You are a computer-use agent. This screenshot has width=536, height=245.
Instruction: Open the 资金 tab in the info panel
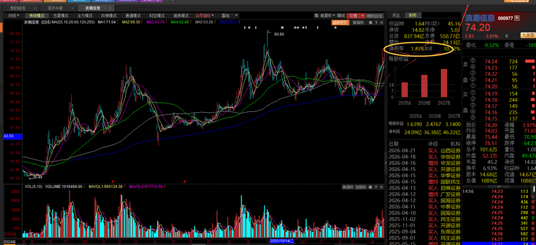tap(396, 15)
